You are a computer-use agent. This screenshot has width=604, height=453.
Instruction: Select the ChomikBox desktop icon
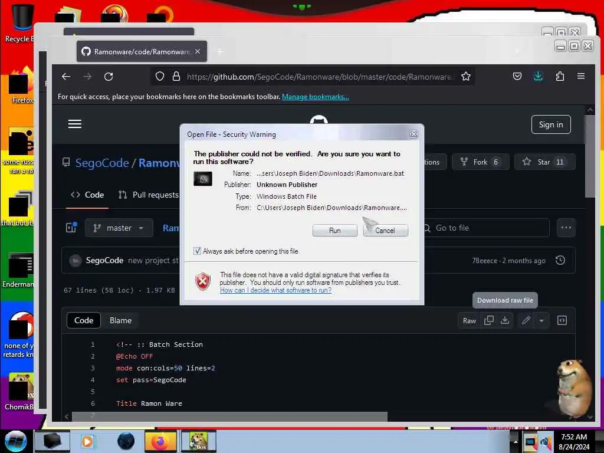[x=19, y=392]
